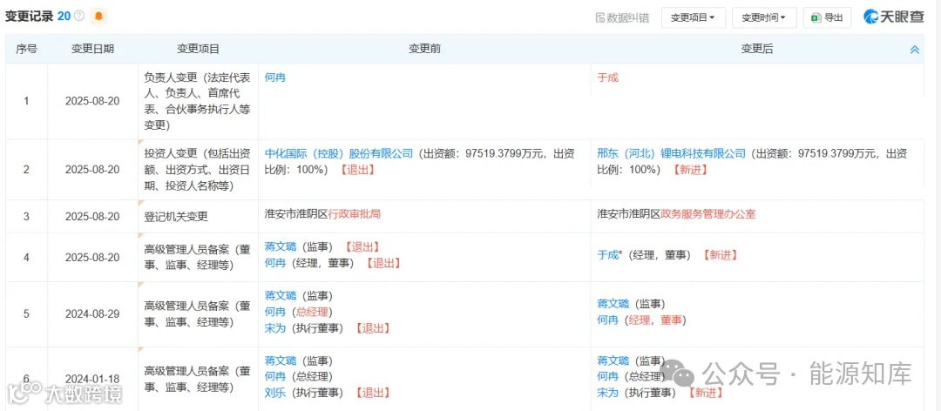The image size is (941, 411).
Task: Click 蒋文璐 in row 6 before-change column
Action: (x=281, y=360)
